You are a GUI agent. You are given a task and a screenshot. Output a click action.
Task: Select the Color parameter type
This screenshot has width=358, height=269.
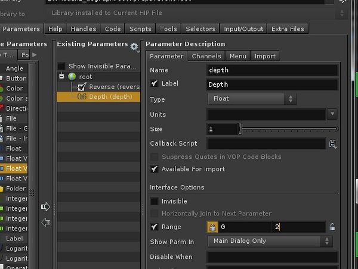(x=14, y=88)
